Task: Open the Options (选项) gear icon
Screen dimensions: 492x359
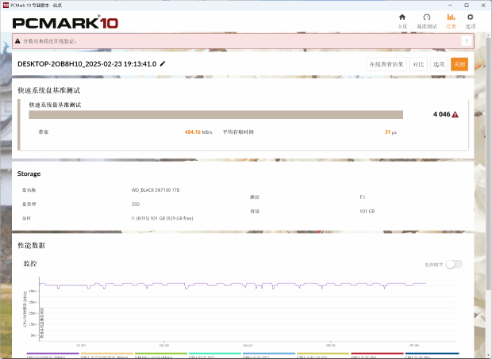Action: coord(470,17)
